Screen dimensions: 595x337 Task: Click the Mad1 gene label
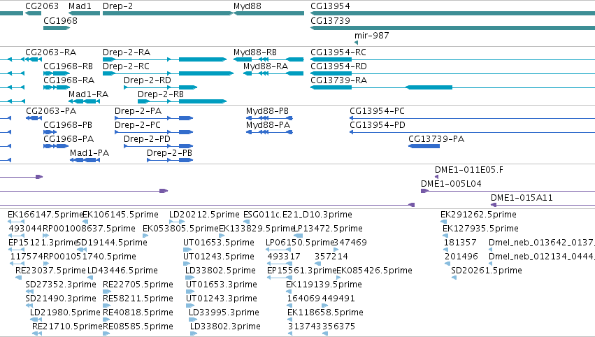click(80, 6)
